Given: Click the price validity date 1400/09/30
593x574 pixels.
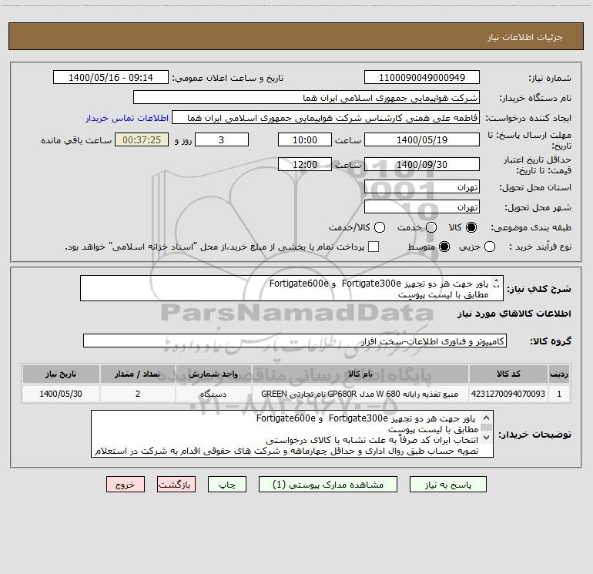Looking at the screenshot, I should [422, 164].
